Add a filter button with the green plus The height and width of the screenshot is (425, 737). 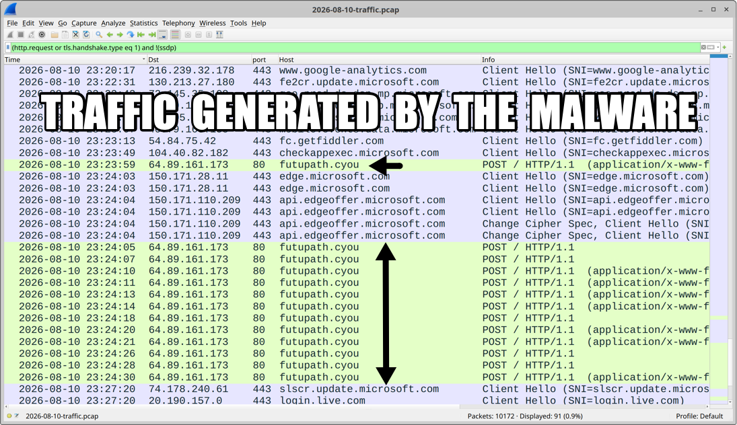pos(724,48)
